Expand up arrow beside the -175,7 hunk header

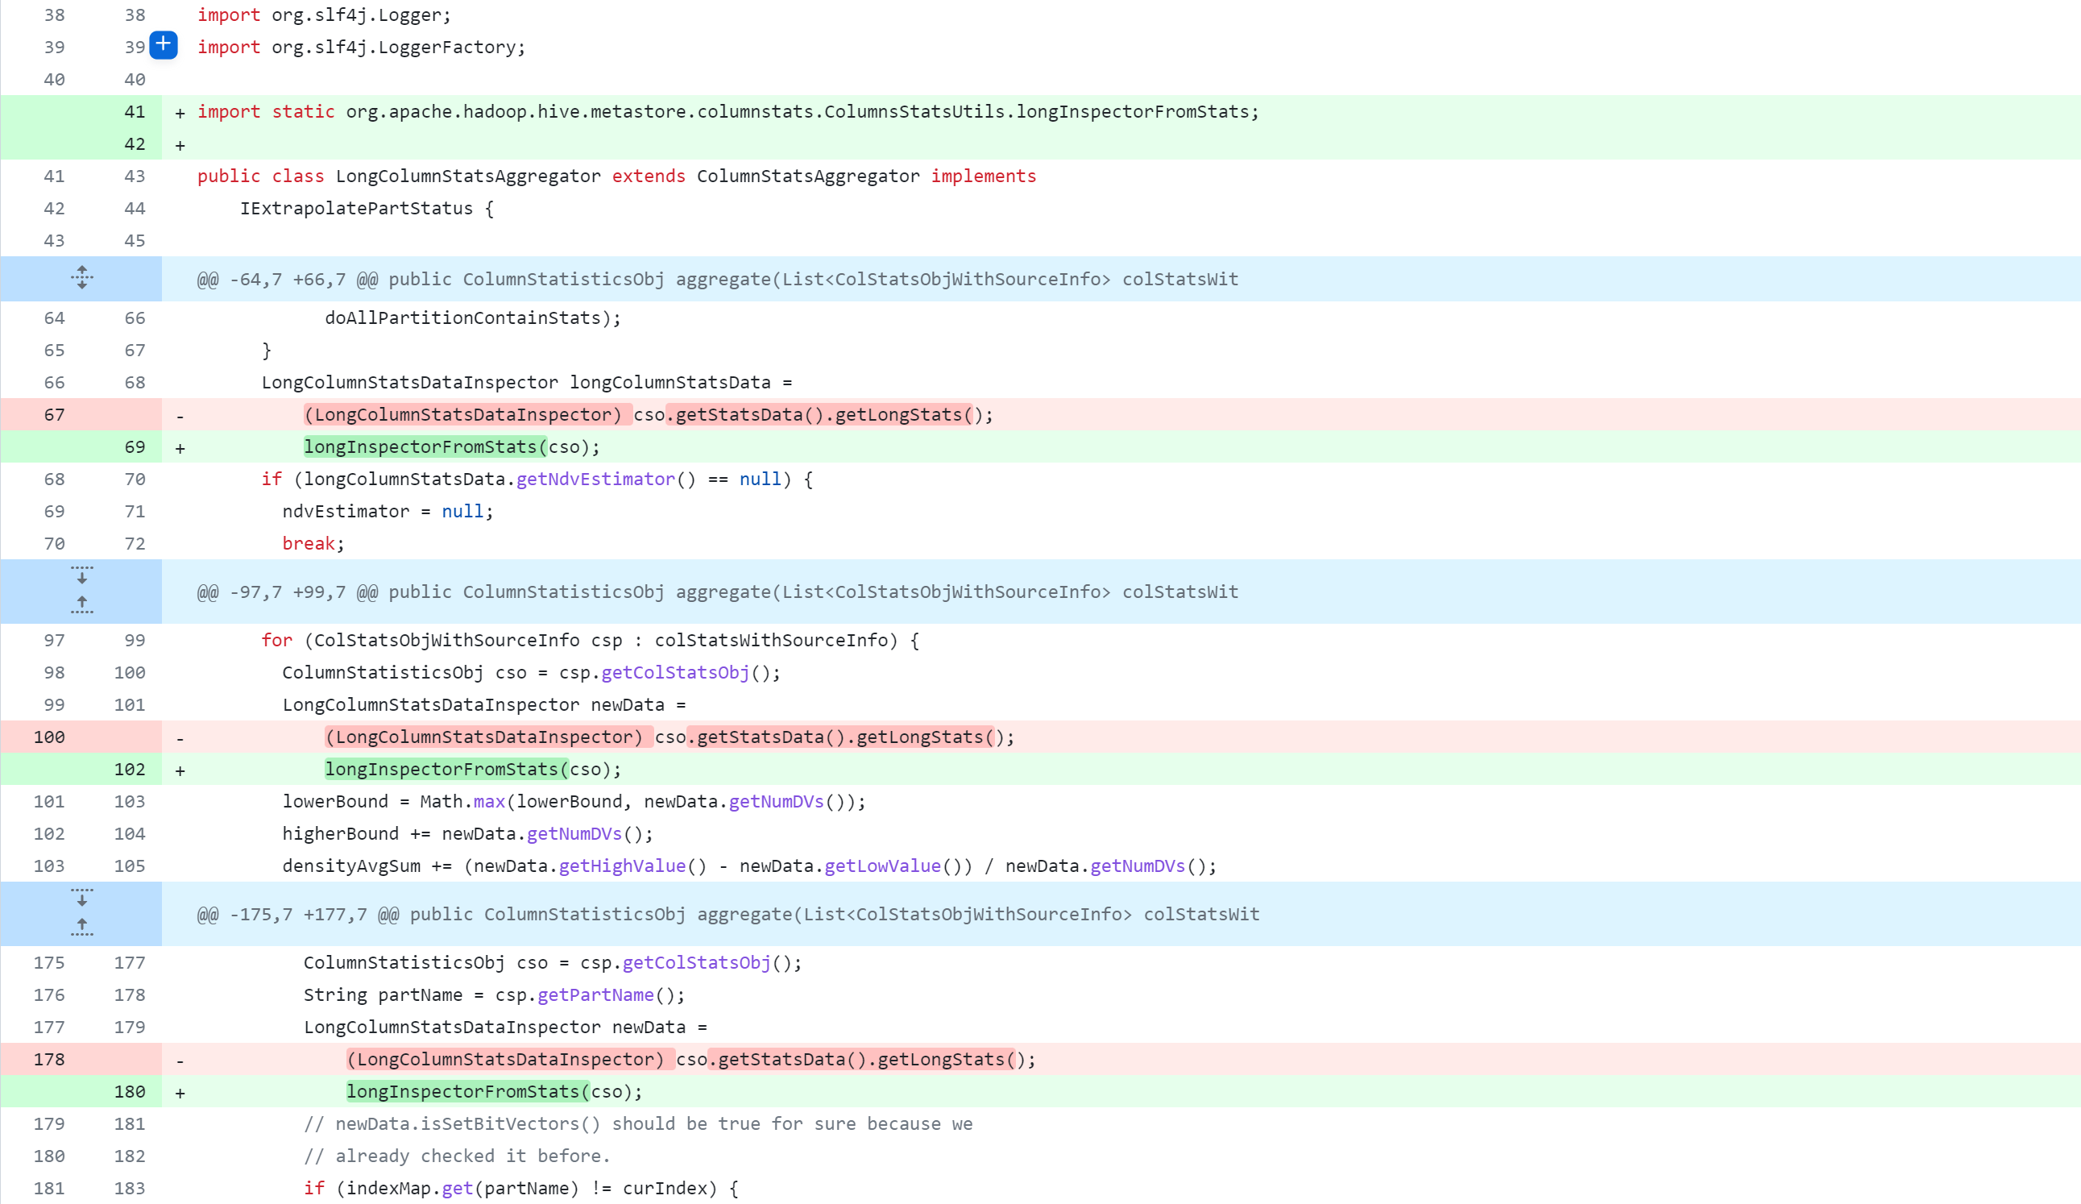(x=81, y=927)
